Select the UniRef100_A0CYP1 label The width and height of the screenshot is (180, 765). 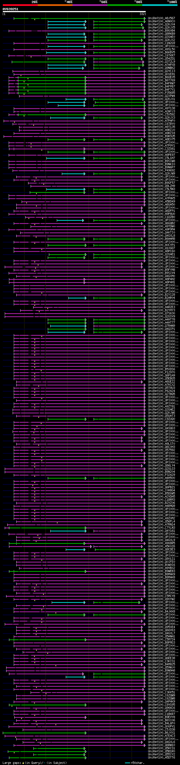click(x=161, y=245)
